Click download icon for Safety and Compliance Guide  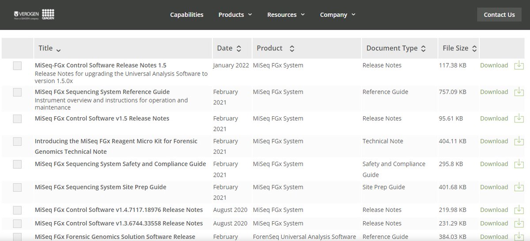pos(519,163)
